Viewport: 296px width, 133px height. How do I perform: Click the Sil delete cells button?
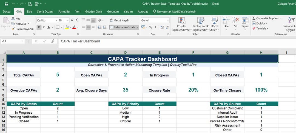point(236,24)
